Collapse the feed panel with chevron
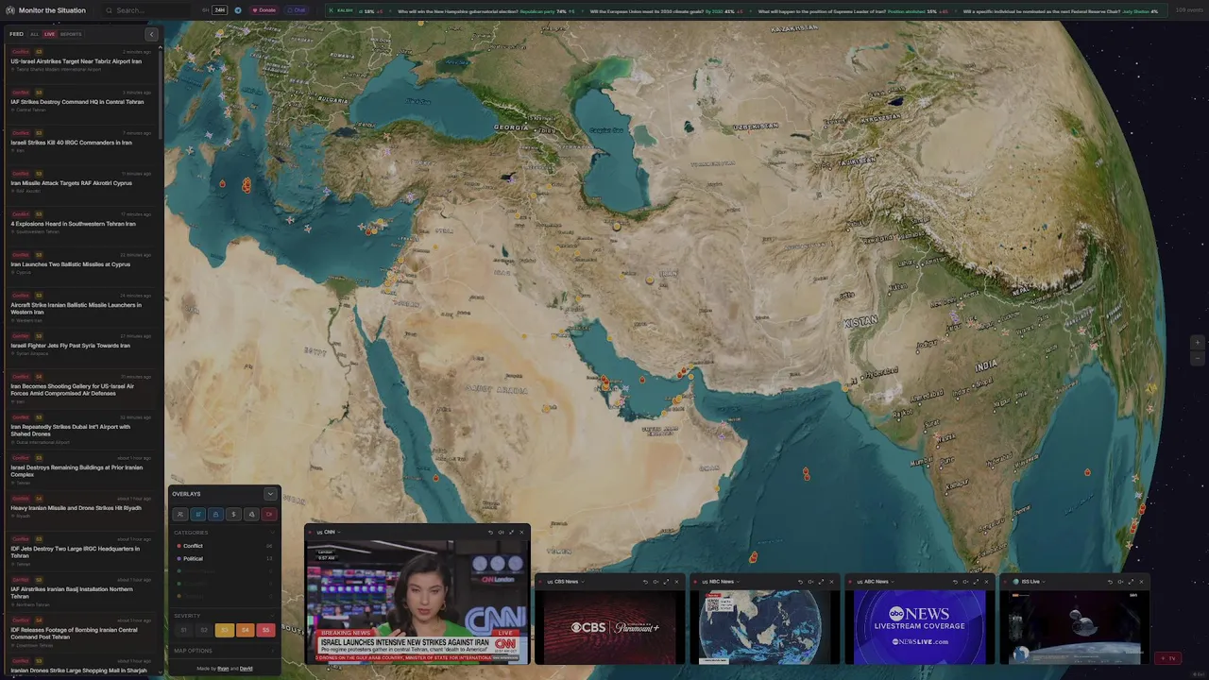 151,34
